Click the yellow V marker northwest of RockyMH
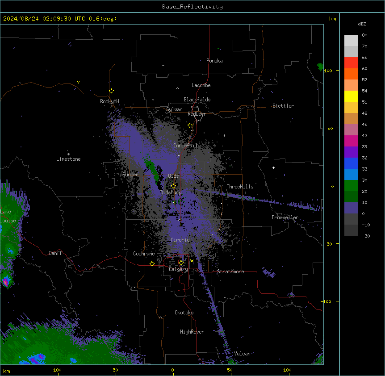The image size is (385, 376). 78,82
